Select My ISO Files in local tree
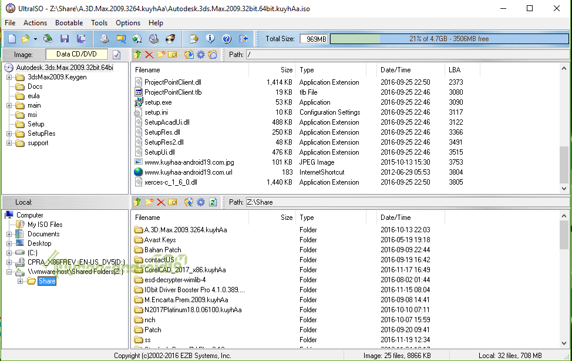 click(x=45, y=225)
